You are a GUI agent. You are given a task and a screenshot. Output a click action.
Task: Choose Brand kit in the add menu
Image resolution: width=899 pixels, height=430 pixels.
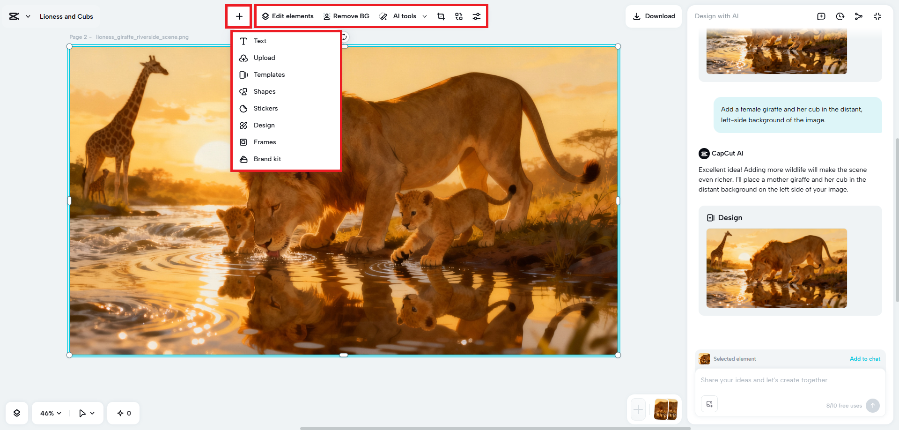coord(267,159)
